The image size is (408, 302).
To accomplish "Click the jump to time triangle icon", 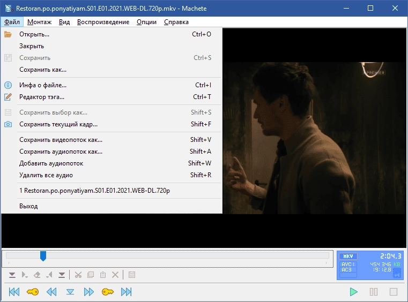I will pos(70,292).
